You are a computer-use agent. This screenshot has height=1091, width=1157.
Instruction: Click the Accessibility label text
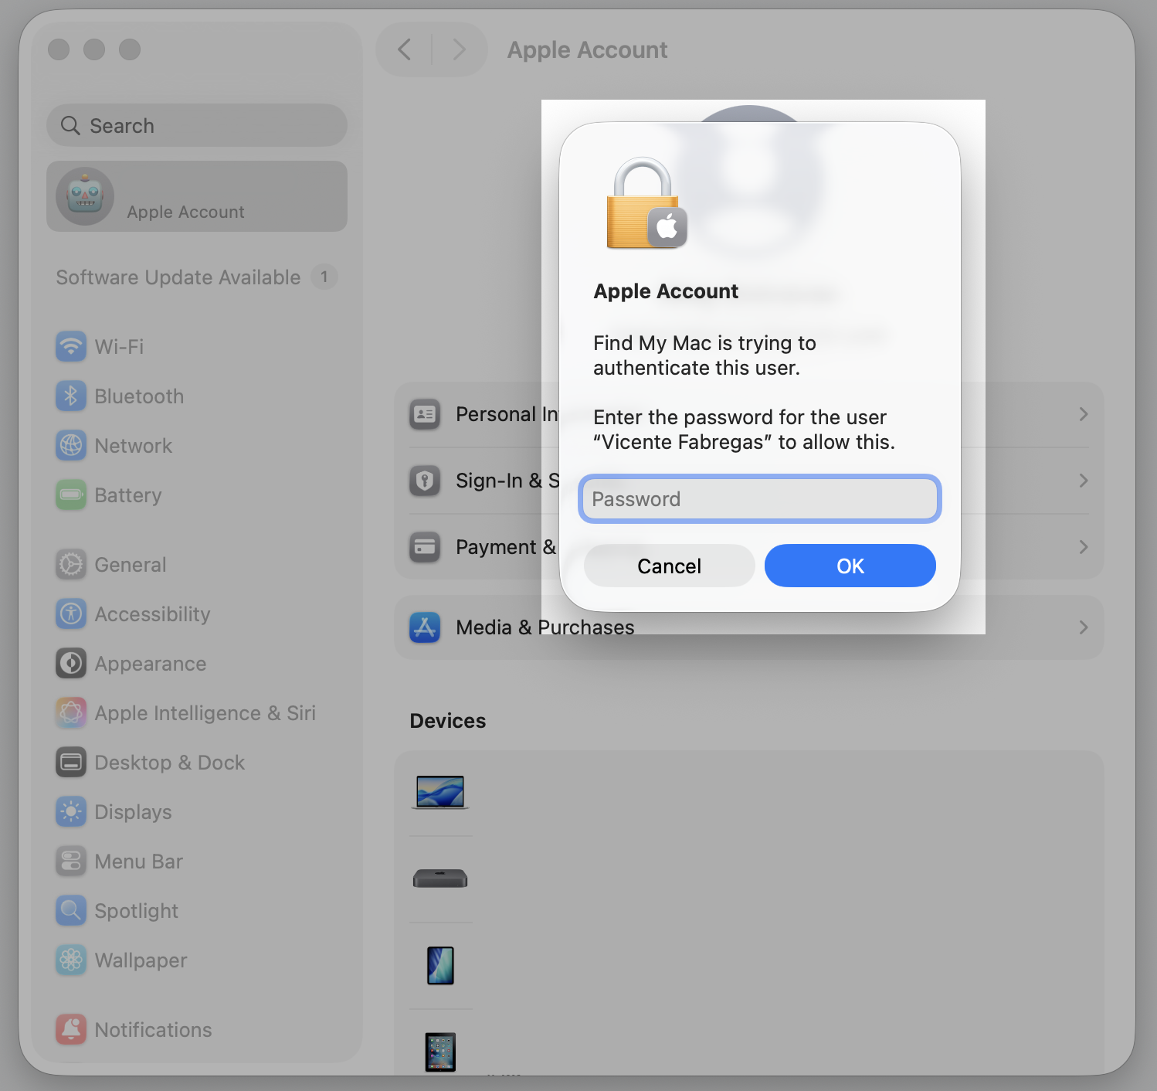[152, 613]
